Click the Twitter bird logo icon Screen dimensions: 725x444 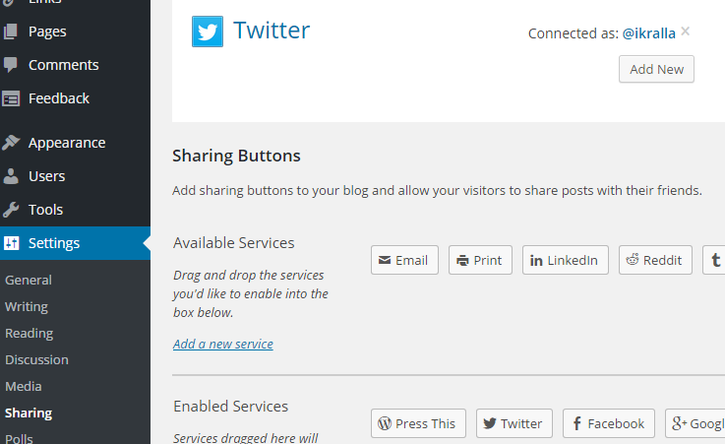tap(208, 32)
